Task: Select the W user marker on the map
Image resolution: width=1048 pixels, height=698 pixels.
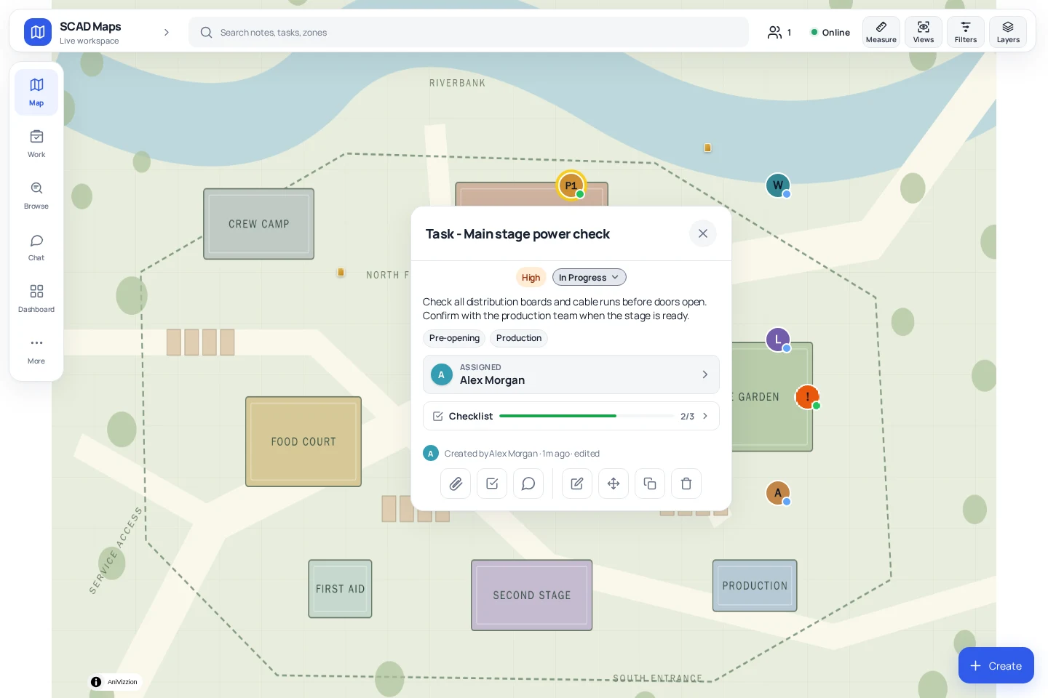Action: (x=778, y=185)
